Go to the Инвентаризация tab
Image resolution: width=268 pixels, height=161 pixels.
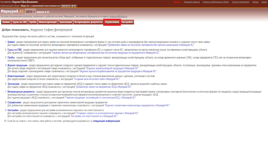tap(48, 22)
